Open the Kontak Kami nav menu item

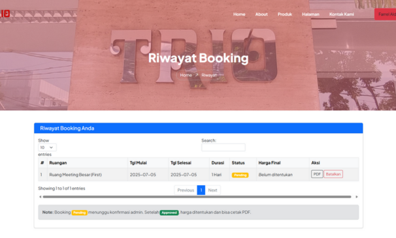tap(342, 14)
